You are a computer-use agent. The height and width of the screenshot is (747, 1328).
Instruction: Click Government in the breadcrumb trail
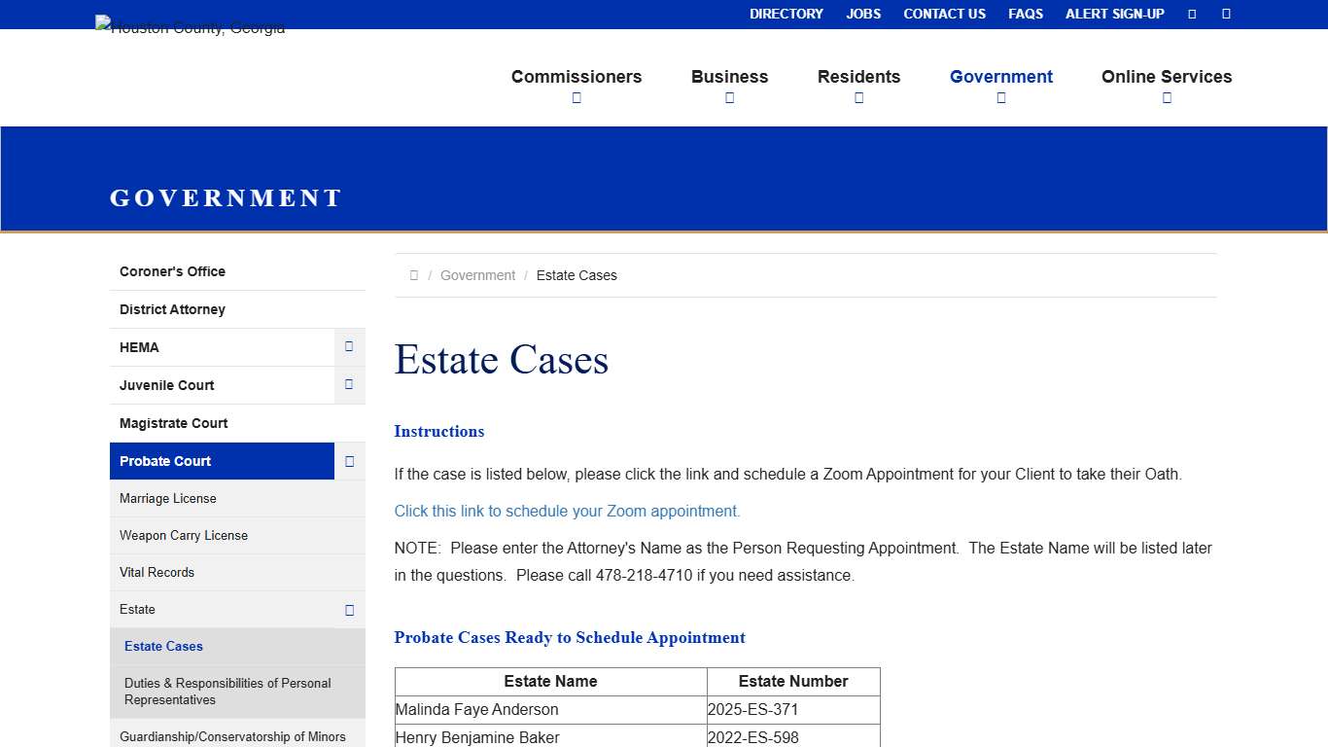pos(477,275)
